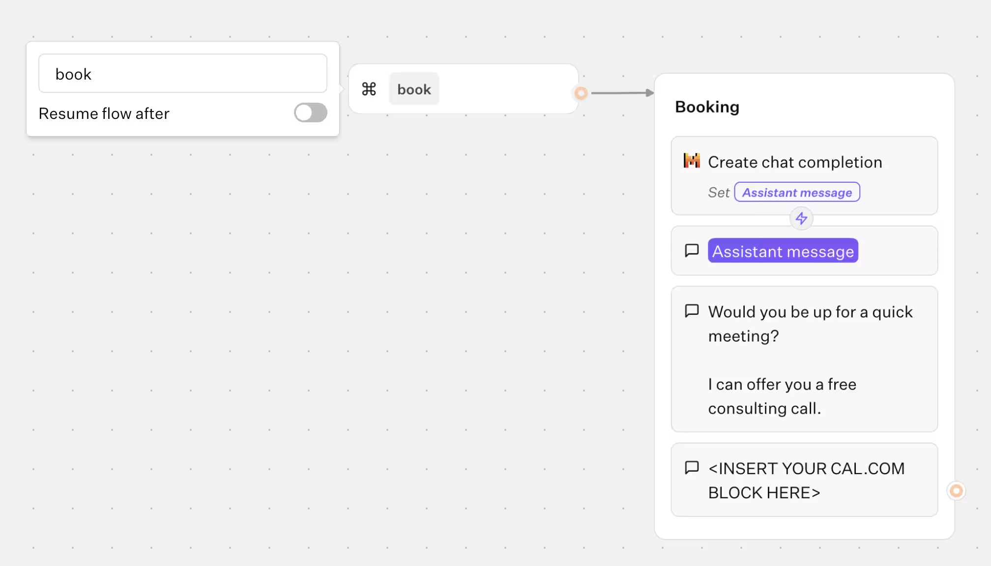Image resolution: width=991 pixels, height=566 pixels.
Task: Click the Booking node title
Action: point(707,107)
